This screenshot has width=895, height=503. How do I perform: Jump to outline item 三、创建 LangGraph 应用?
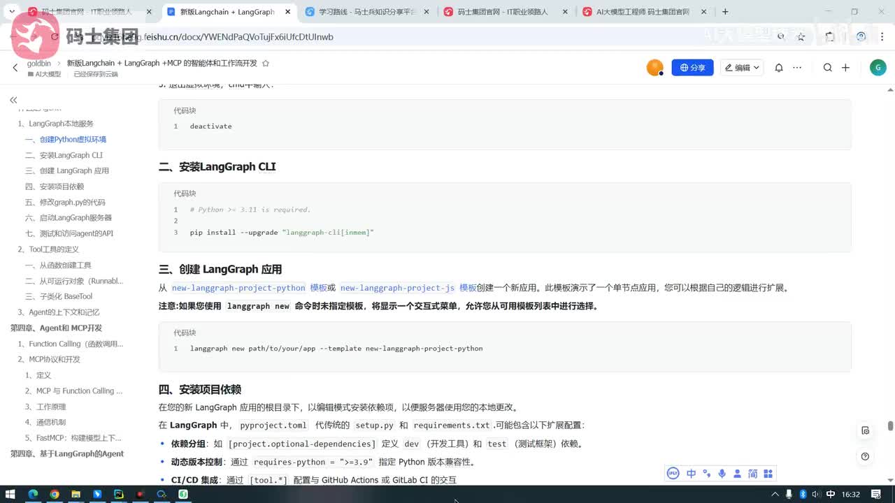tap(67, 170)
